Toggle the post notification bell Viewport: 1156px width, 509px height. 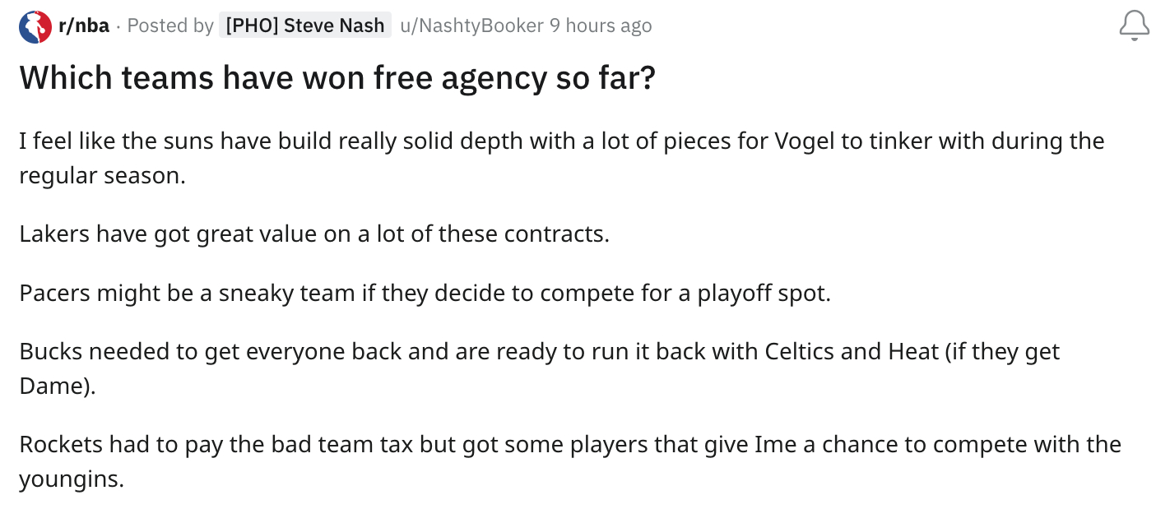pyautogui.click(x=1134, y=26)
